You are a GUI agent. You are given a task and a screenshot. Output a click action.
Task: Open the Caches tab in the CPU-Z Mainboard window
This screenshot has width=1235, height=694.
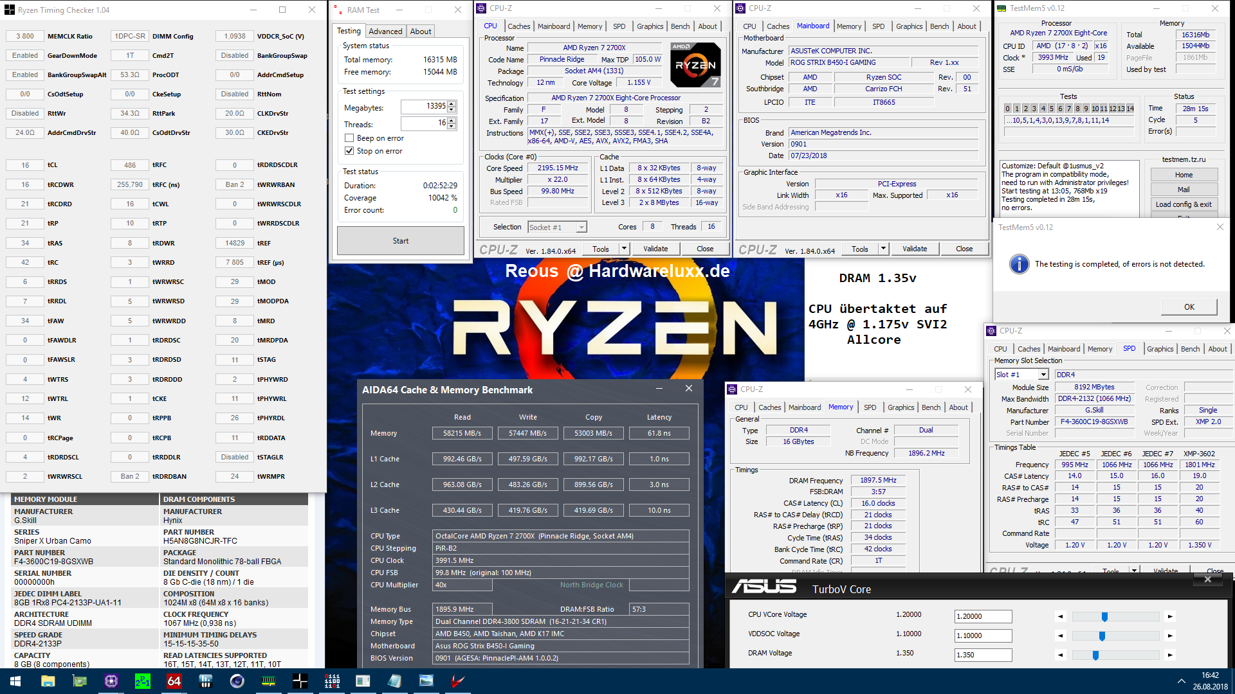[x=777, y=26]
